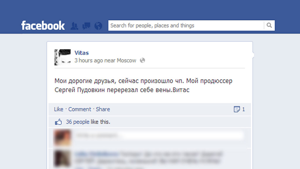Click the public audience globe near Moscow

click(142, 60)
